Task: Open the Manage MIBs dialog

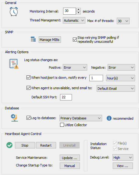Action: point(50,40)
